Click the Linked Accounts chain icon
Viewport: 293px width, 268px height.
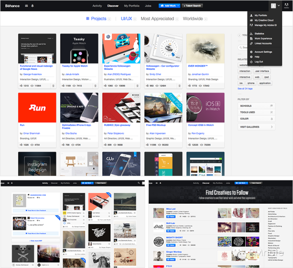pyautogui.click(x=251, y=44)
